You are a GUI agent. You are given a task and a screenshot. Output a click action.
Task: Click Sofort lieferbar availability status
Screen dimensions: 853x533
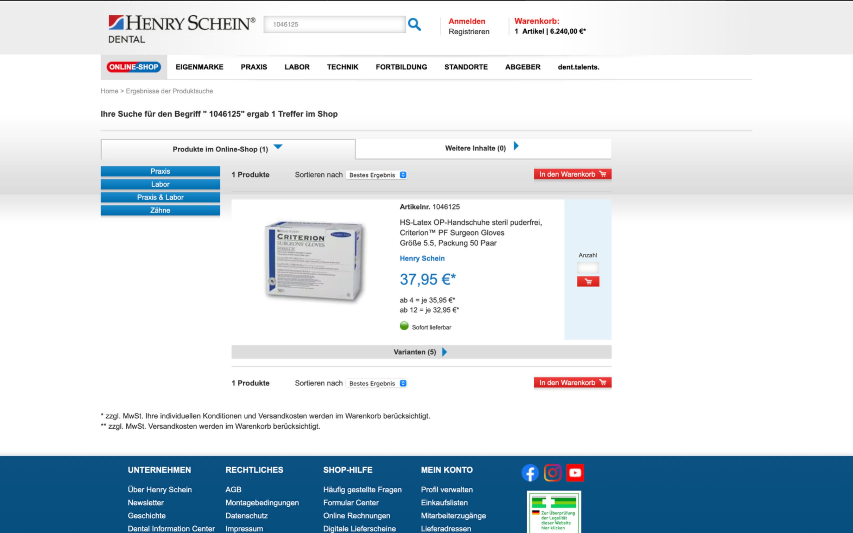click(x=426, y=327)
